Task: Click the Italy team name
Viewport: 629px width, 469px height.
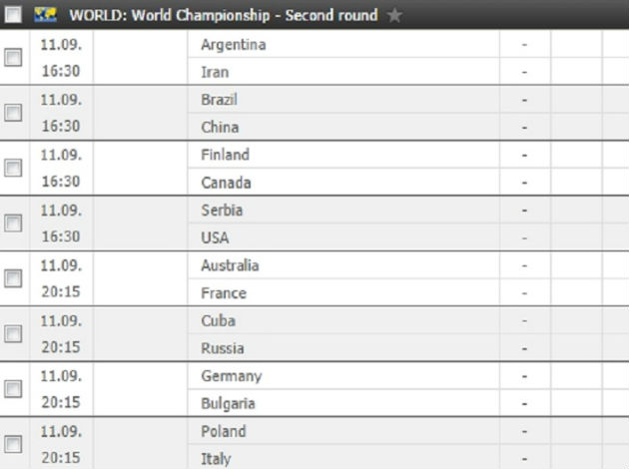Action: click(x=216, y=459)
